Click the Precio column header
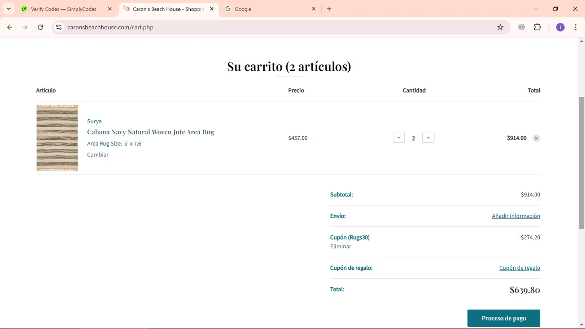585x329 pixels. pos(296,90)
